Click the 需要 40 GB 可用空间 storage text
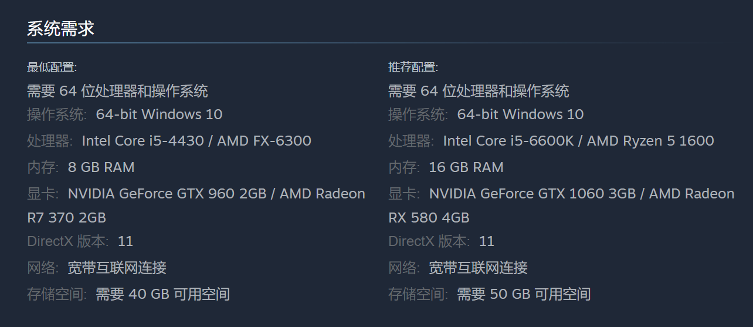Viewport: 753px width, 327px height. point(162,294)
